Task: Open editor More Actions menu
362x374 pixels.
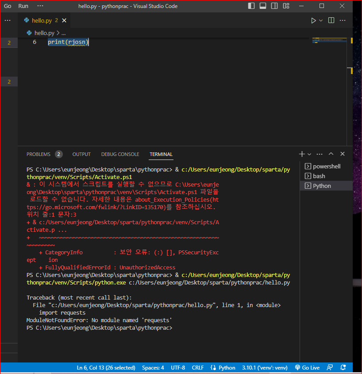Action: (x=343, y=20)
